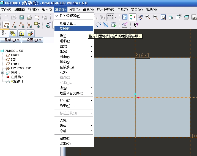Click the refit zoom-to-window icon
The width and height of the screenshot is (197, 156).
163,17
